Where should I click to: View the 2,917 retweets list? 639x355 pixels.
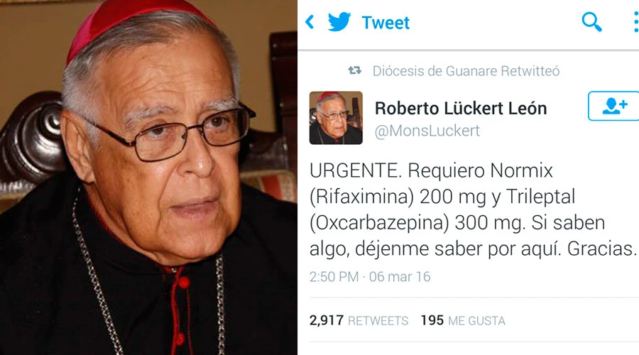coord(359,320)
